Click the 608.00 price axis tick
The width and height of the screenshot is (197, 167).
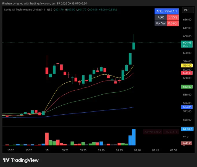(x=187, y=36)
